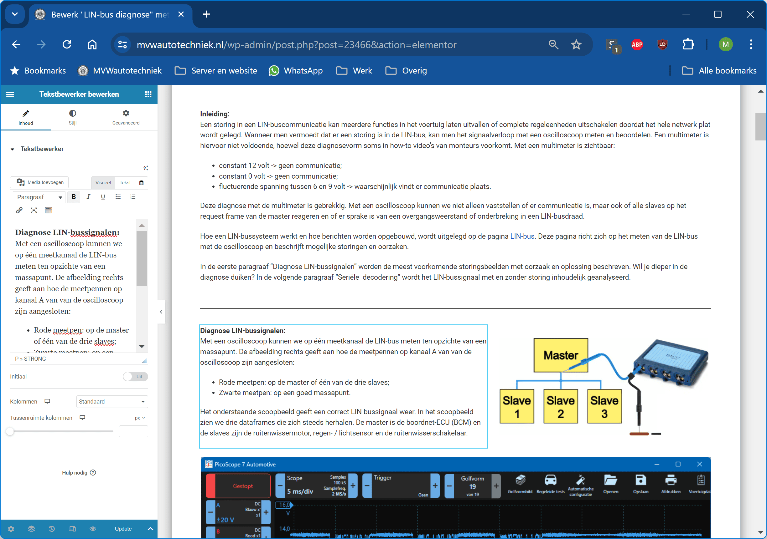Screen dimensions: 767x539
Task: Open the Paragraaf format dropdown
Action: [39, 197]
